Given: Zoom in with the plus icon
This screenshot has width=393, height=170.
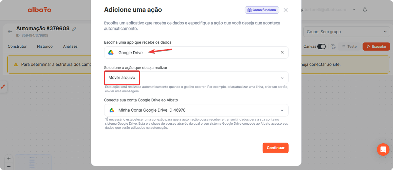Looking at the screenshot, I should [9, 158].
